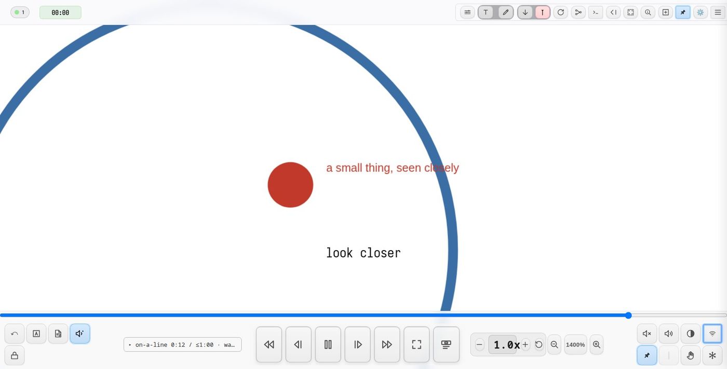Open the sliders settings icon in top toolbar
727x369 pixels.
pyautogui.click(x=467, y=12)
